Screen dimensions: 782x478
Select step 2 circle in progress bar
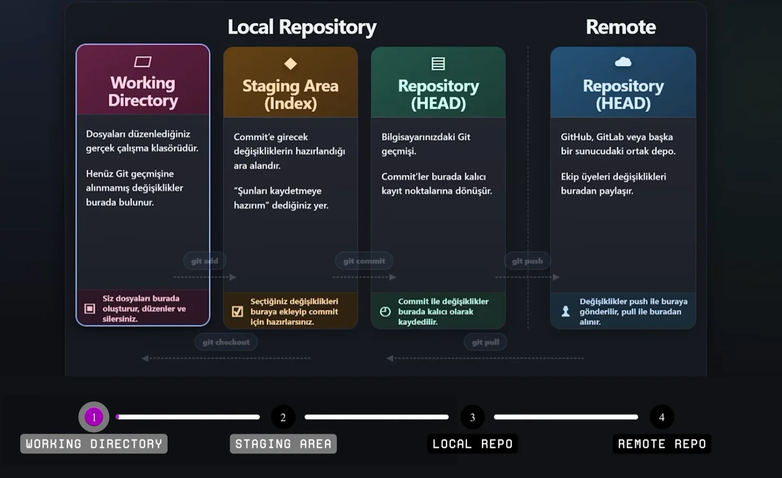283,417
